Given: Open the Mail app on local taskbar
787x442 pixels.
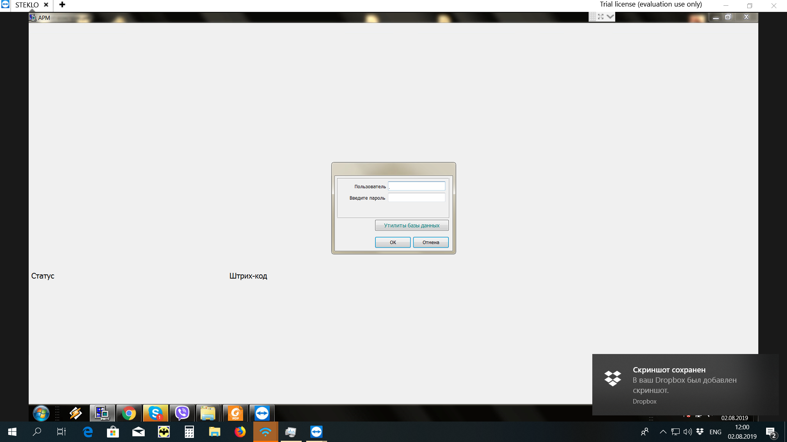Looking at the screenshot, I should (139, 432).
